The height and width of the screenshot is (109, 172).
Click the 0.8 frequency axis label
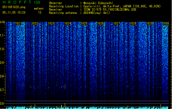(x=2, y=76)
